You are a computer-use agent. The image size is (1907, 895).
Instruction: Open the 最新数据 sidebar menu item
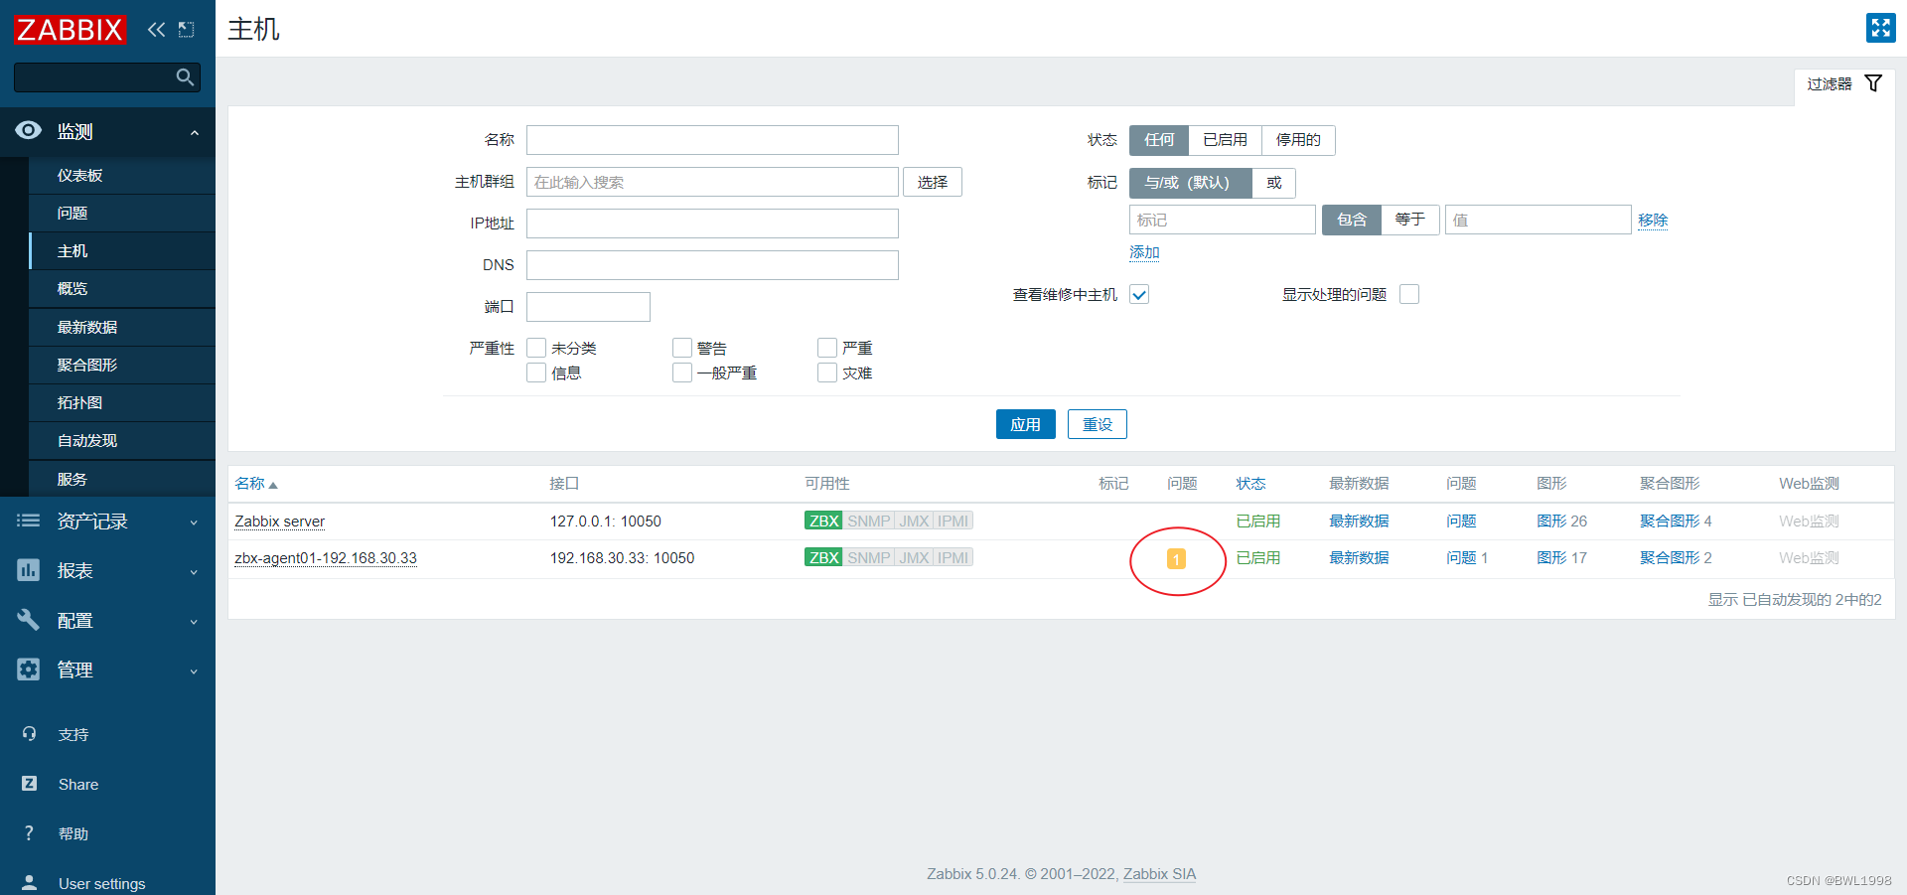[x=122, y=327]
